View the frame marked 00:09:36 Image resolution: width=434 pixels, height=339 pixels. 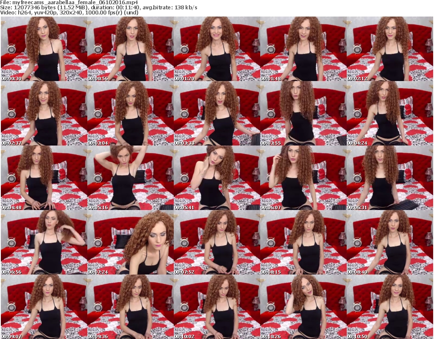pos(131,307)
